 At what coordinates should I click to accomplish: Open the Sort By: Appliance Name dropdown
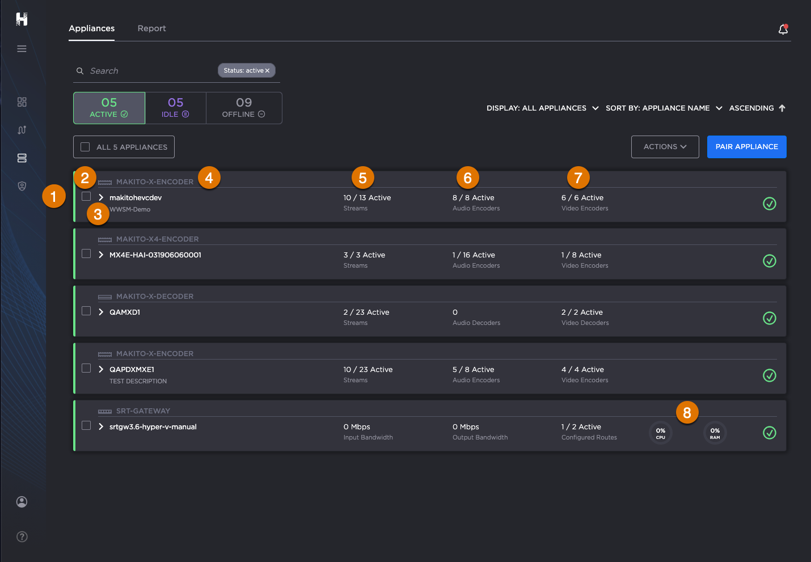664,108
